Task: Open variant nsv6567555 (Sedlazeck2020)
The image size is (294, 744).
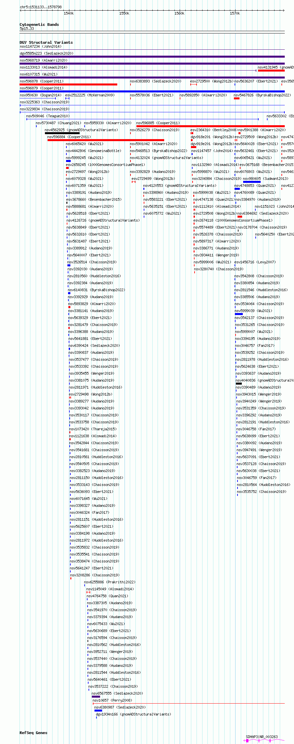Action: pyautogui.click(x=117, y=693)
